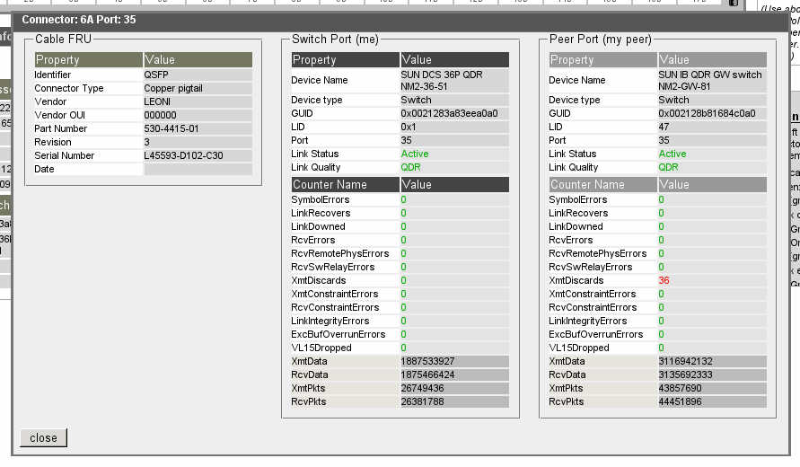The height and width of the screenshot is (467, 800).
Task: Click the QDR link quality in Peer Port
Action: coord(668,167)
